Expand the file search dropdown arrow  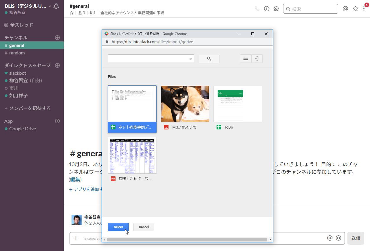[191, 59]
